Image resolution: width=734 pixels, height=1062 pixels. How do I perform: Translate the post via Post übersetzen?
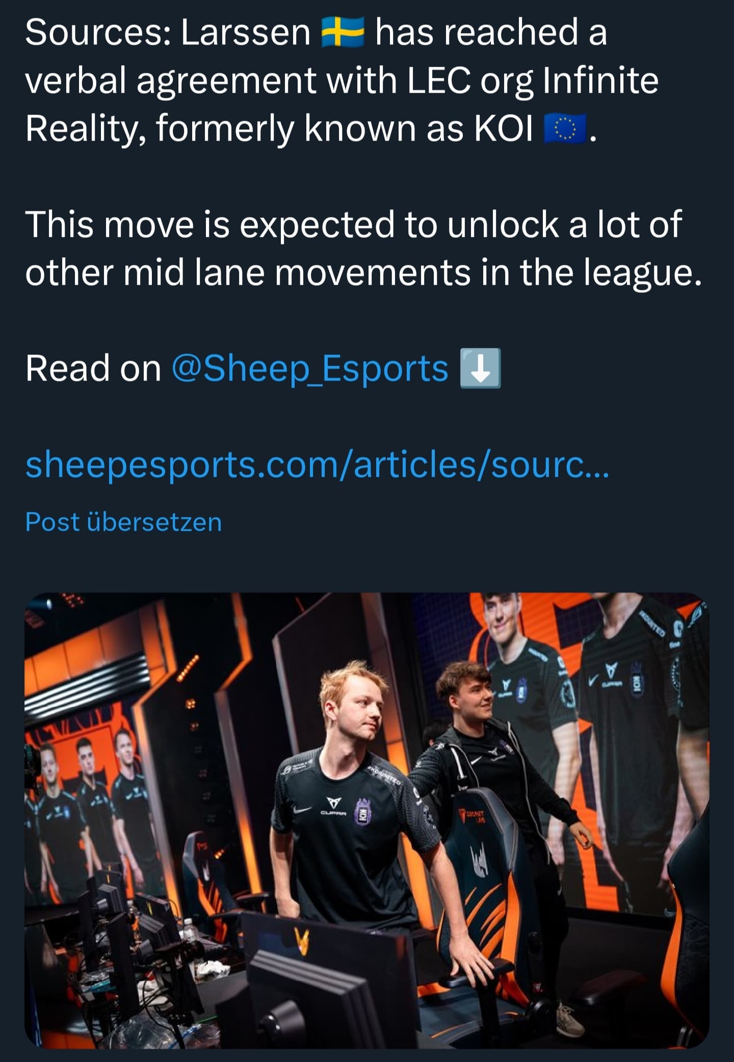123,522
